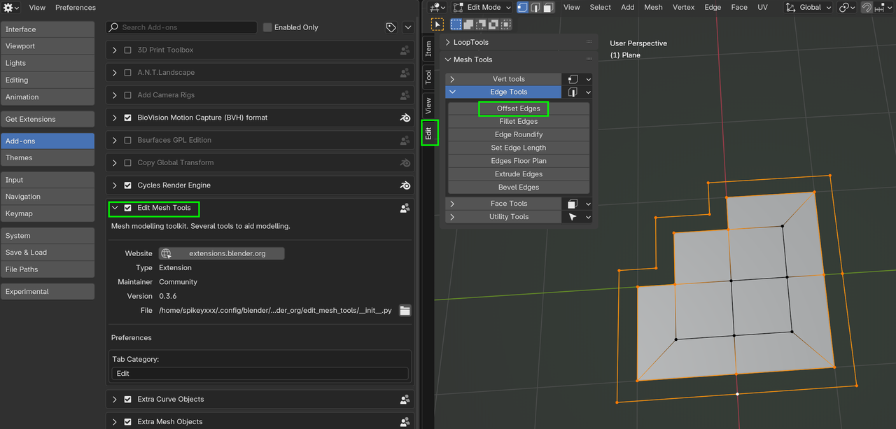The height and width of the screenshot is (429, 896).
Task: Open the Select menu
Action: tap(600, 8)
